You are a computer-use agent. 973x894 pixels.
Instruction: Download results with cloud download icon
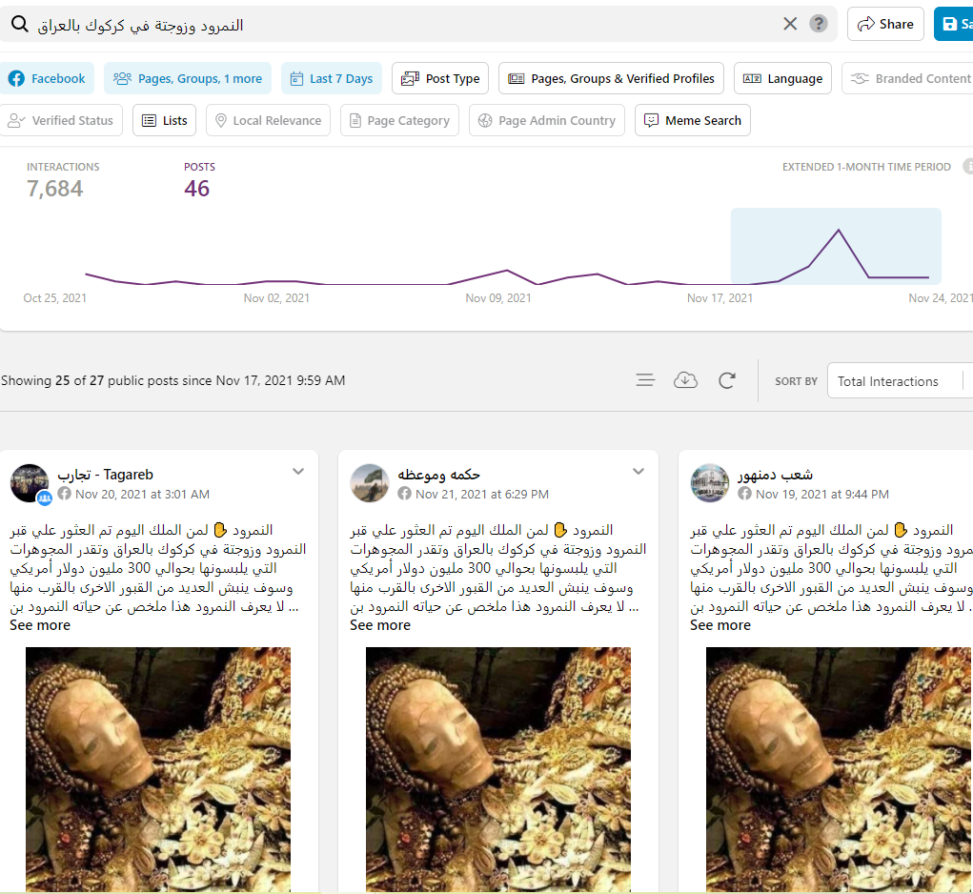[685, 380]
